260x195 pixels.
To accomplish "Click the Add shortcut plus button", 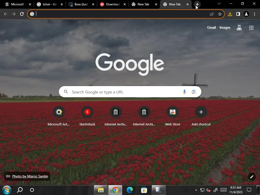I will coord(201,112).
